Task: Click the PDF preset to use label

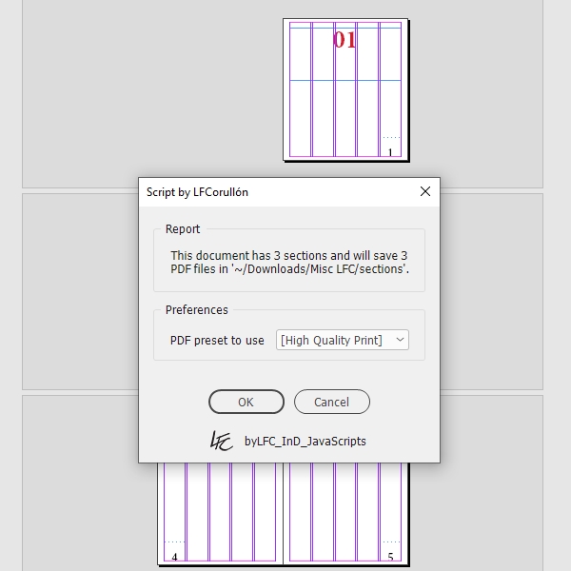Action: 217,341
